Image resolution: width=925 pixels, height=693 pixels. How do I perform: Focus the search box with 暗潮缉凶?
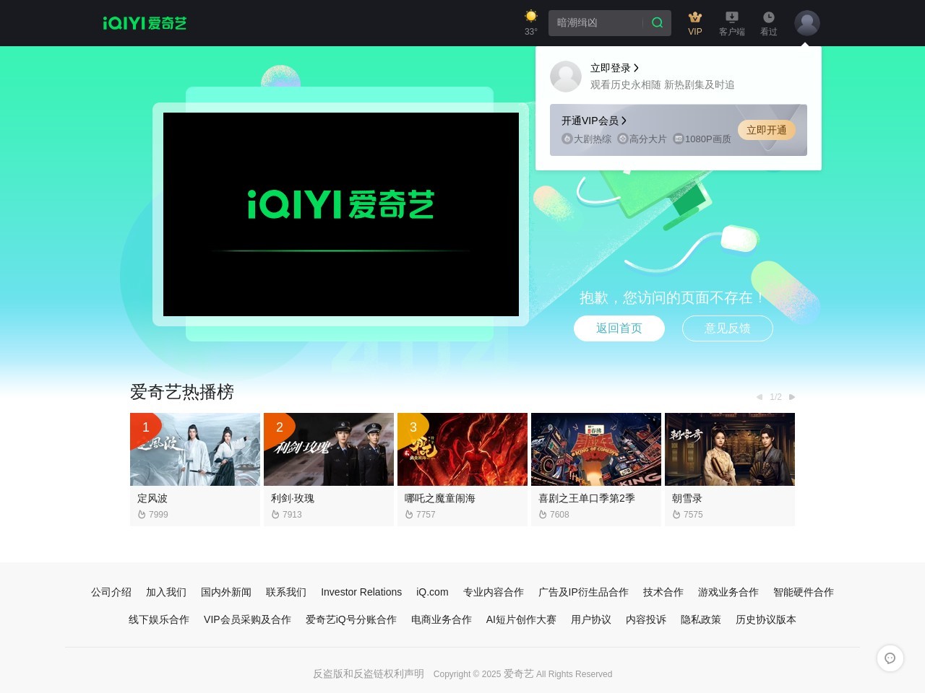[x=594, y=23]
